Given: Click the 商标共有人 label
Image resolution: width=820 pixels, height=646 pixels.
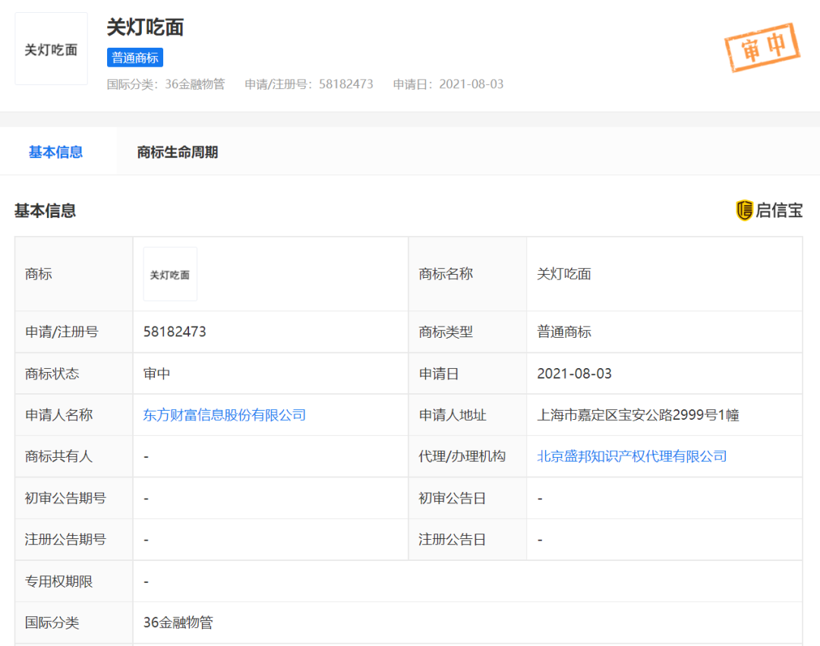Looking at the screenshot, I should (x=59, y=456).
